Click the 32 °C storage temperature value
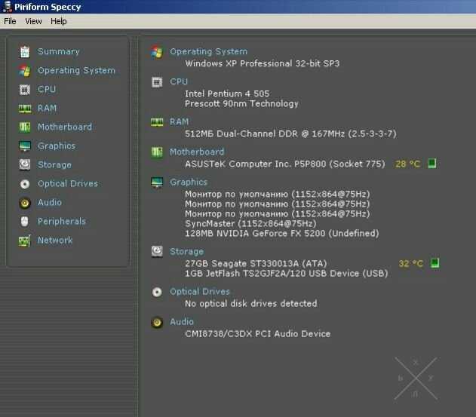The width and height of the screenshot is (476, 417). 410,263
